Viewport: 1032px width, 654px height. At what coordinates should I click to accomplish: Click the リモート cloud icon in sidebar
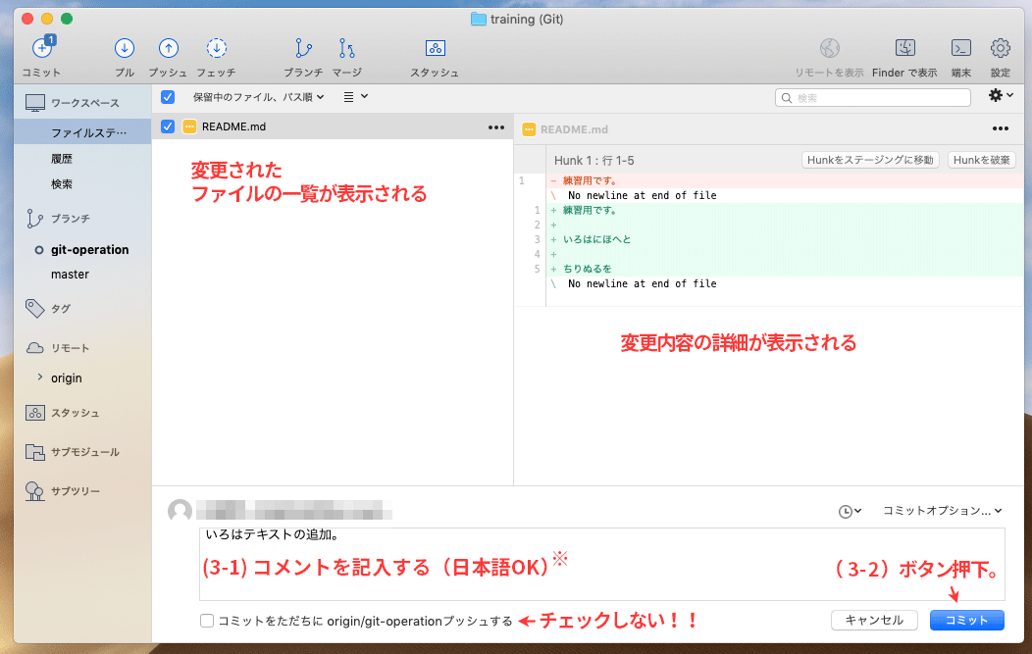click(35, 348)
